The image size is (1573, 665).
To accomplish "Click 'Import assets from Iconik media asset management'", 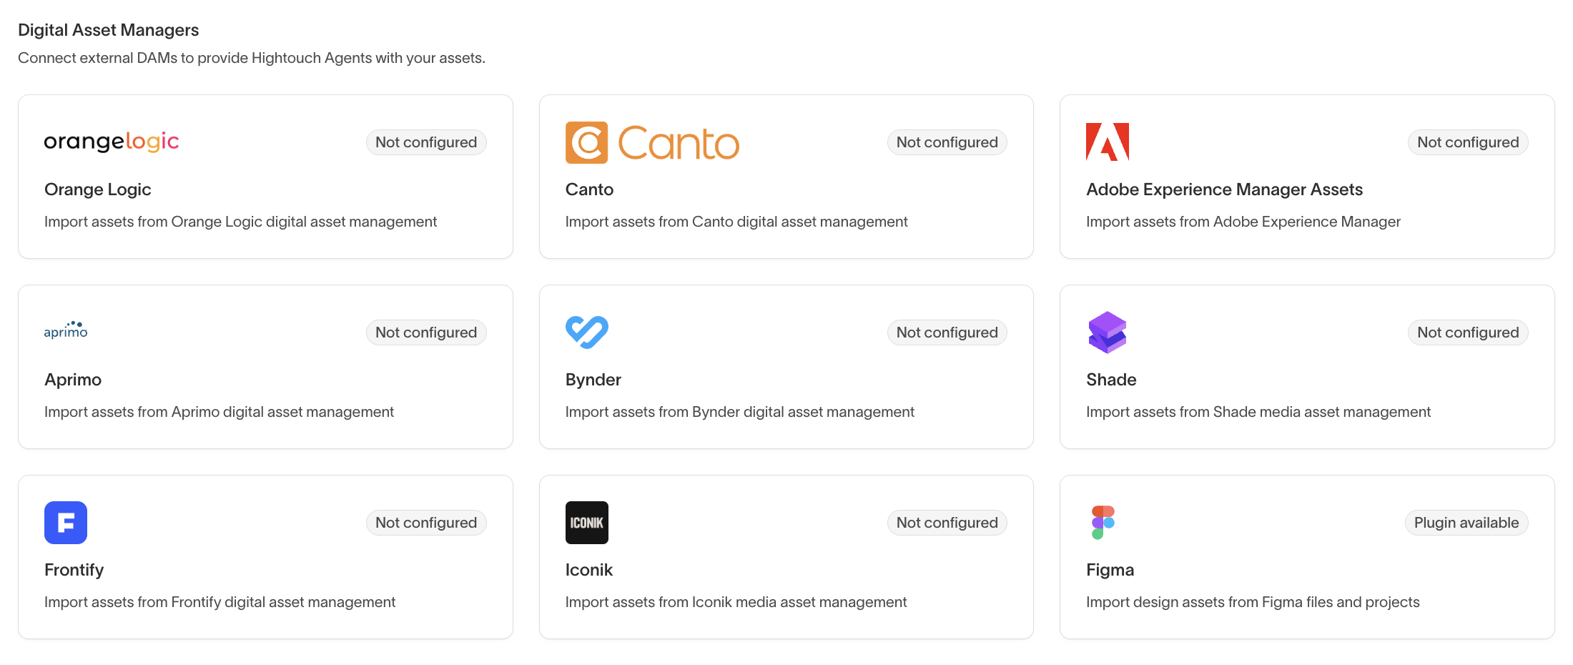I will tap(736, 602).
